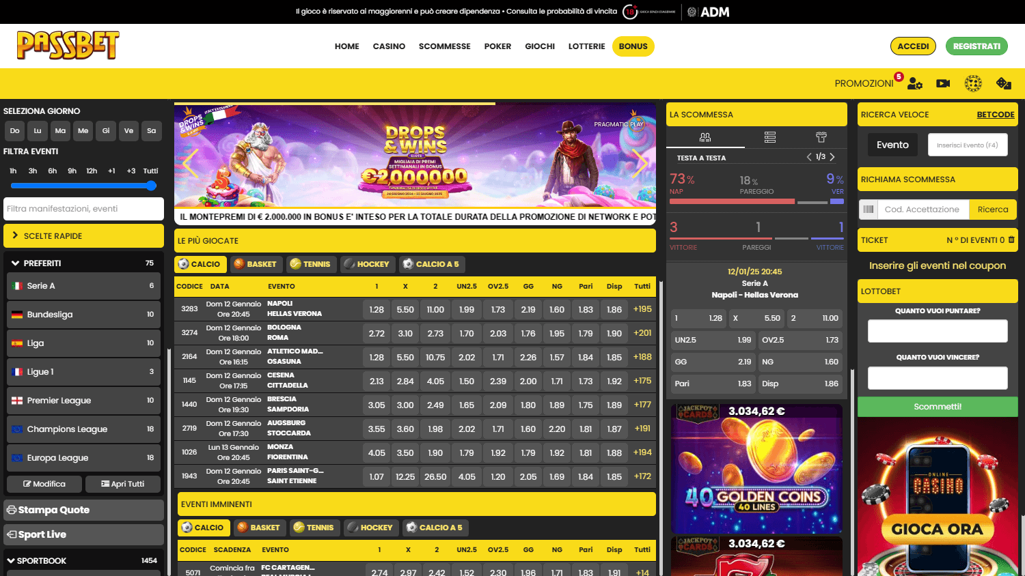
Task: Show next head-to-head stat page arrow
Action: click(832, 157)
